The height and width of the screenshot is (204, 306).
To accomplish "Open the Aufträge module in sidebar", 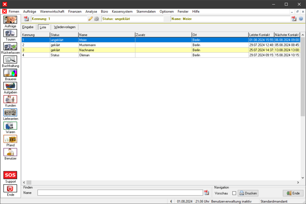I will [10, 20].
